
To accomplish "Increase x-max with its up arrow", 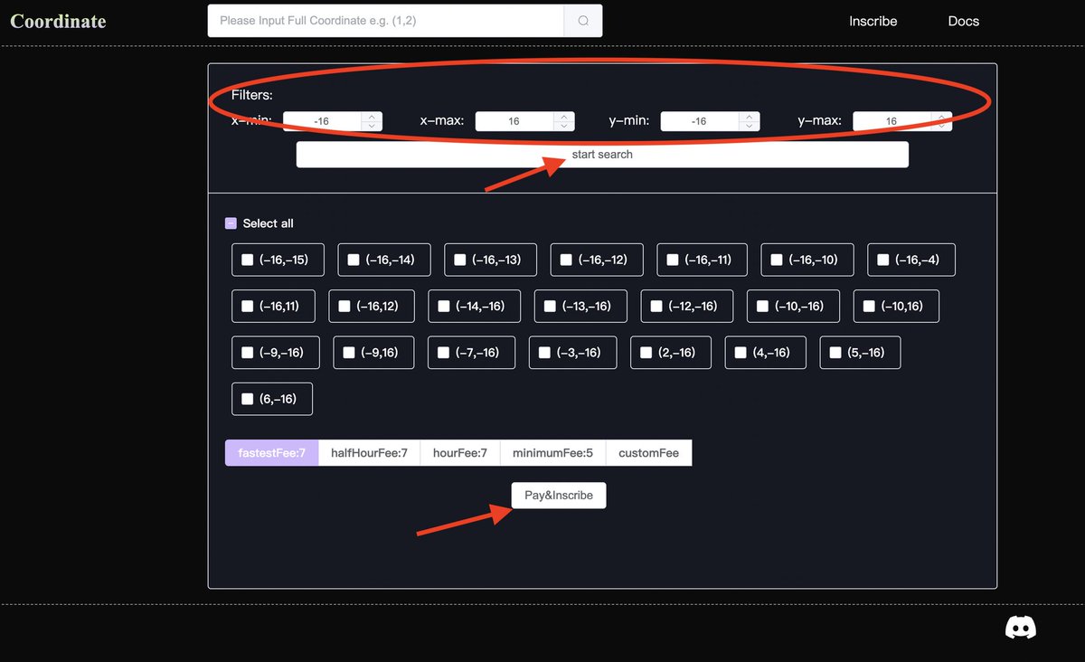I will tap(564, 117).
